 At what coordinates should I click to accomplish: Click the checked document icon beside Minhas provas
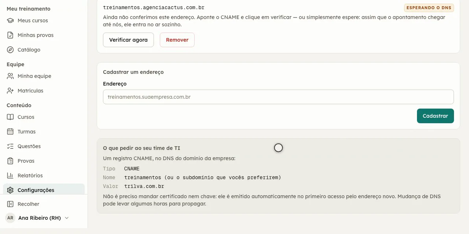10,35
